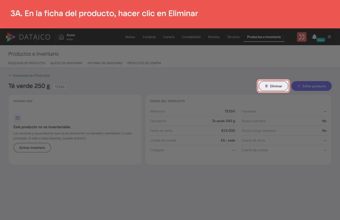The image size is (340, 220).
Task: Select the unit value EA - cada
Action: 228,140
